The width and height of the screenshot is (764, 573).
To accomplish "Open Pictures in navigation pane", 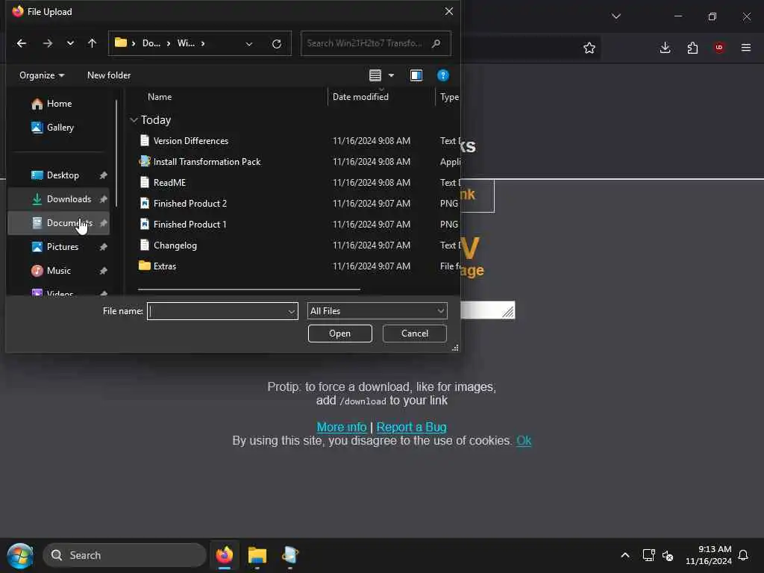I will [58, 246].
